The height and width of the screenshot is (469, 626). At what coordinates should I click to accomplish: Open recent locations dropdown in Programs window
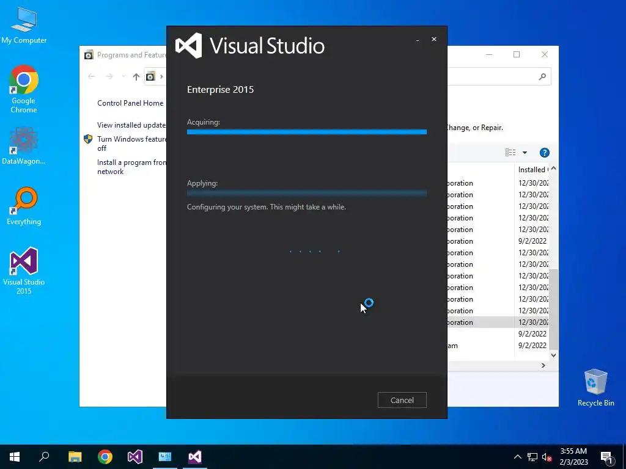tap(123, 76)
